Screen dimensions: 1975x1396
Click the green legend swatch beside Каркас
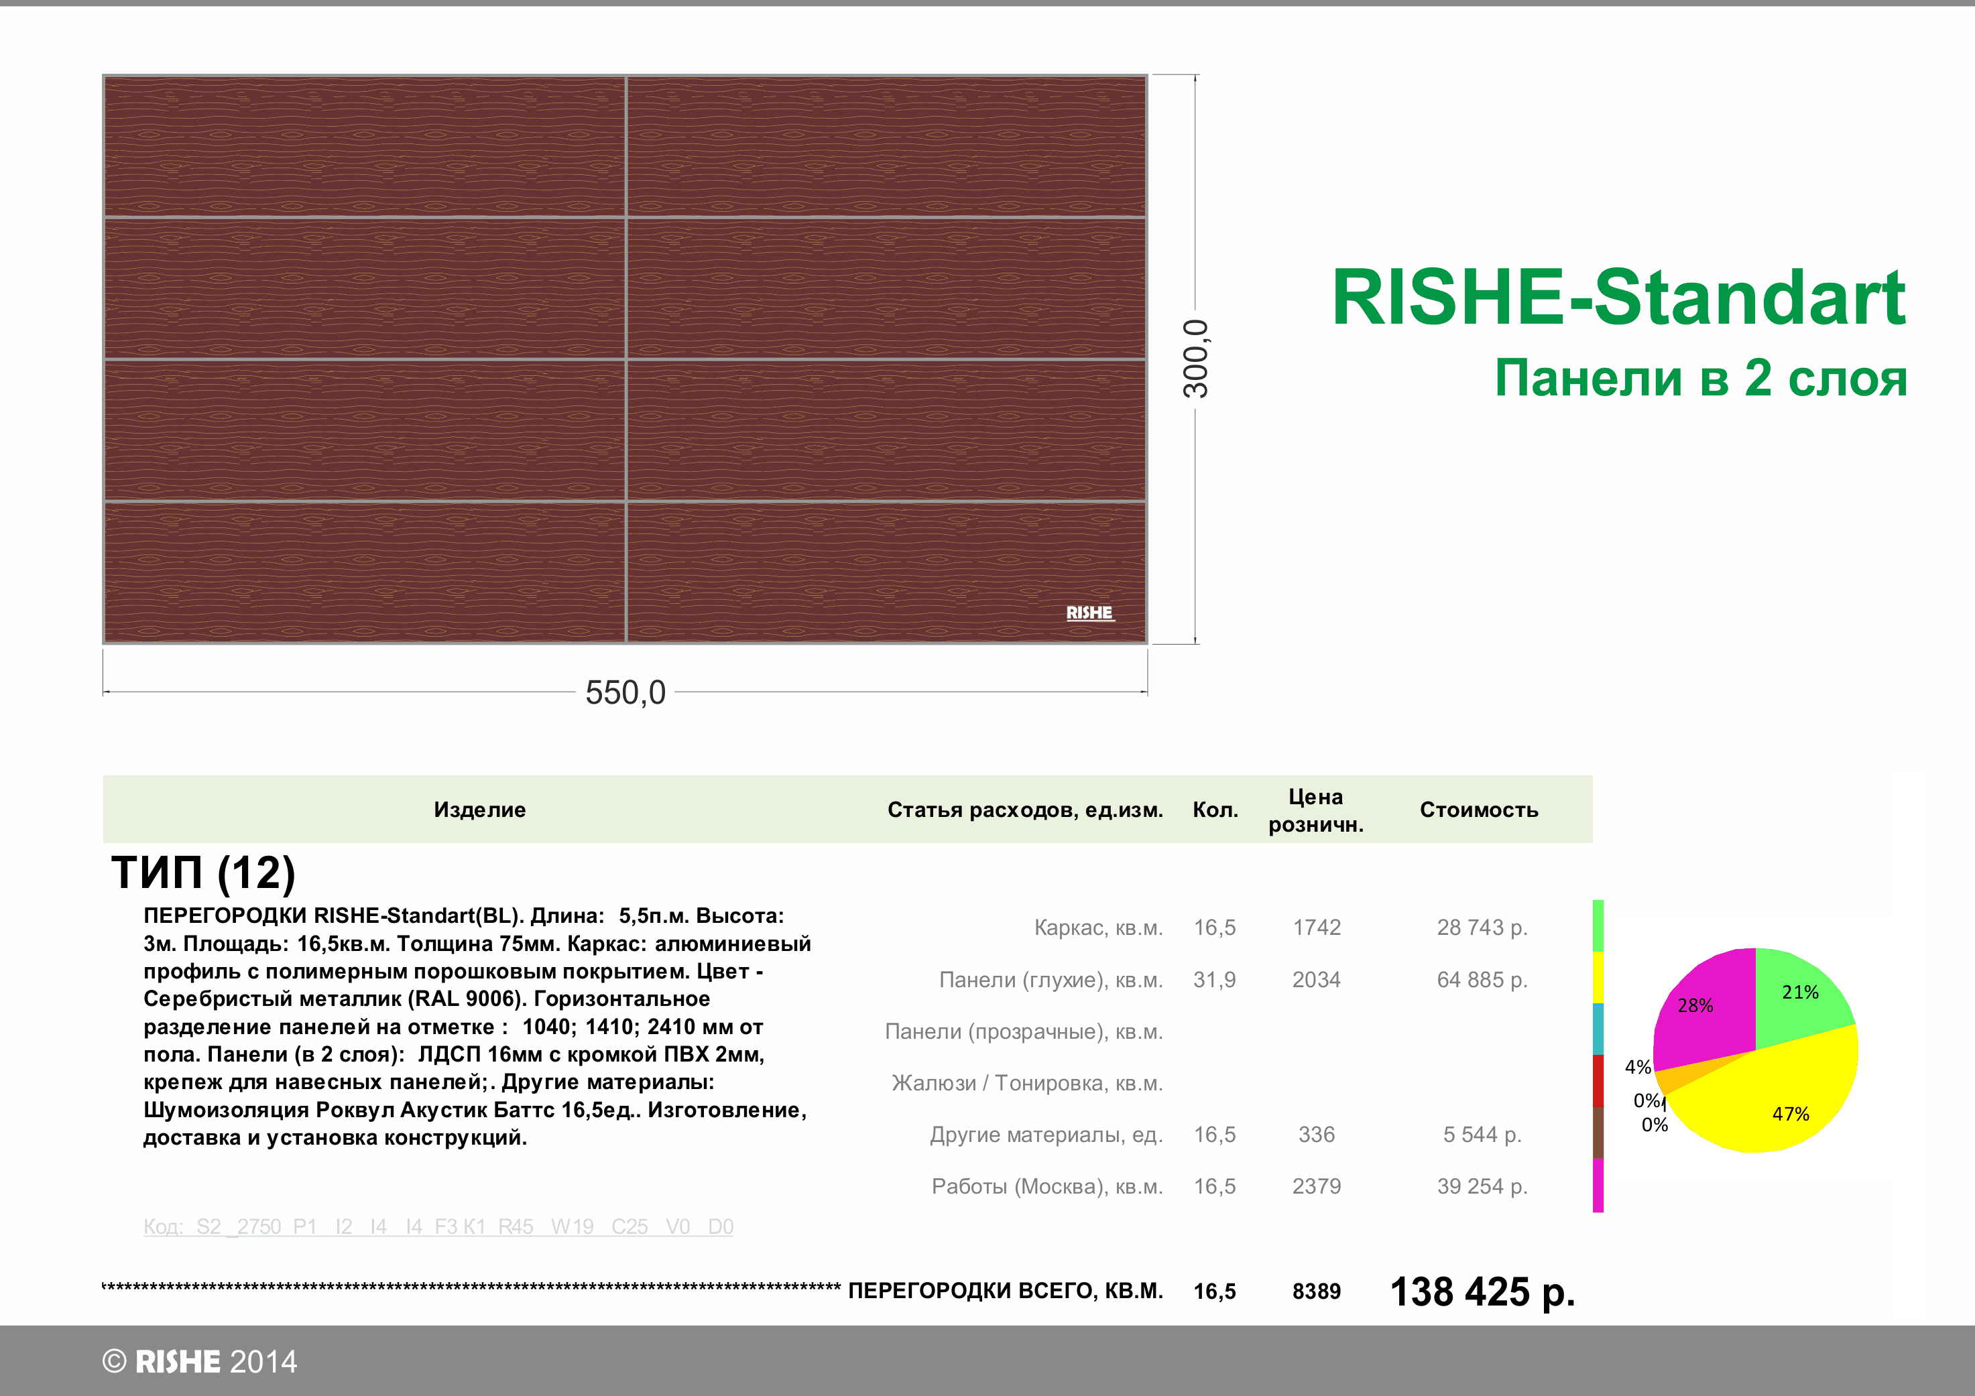[x=1598, y=926]
